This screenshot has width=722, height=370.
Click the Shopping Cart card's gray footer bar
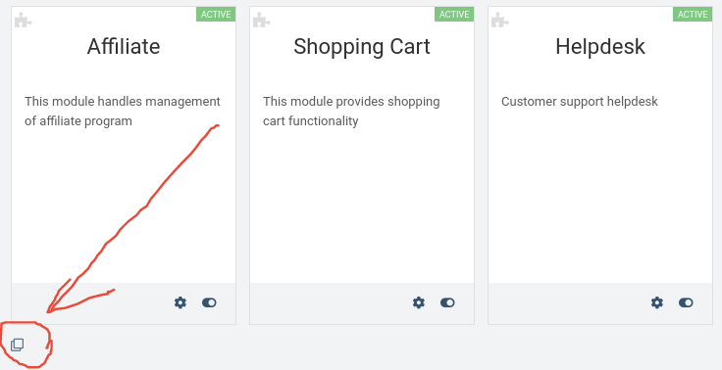362,303
